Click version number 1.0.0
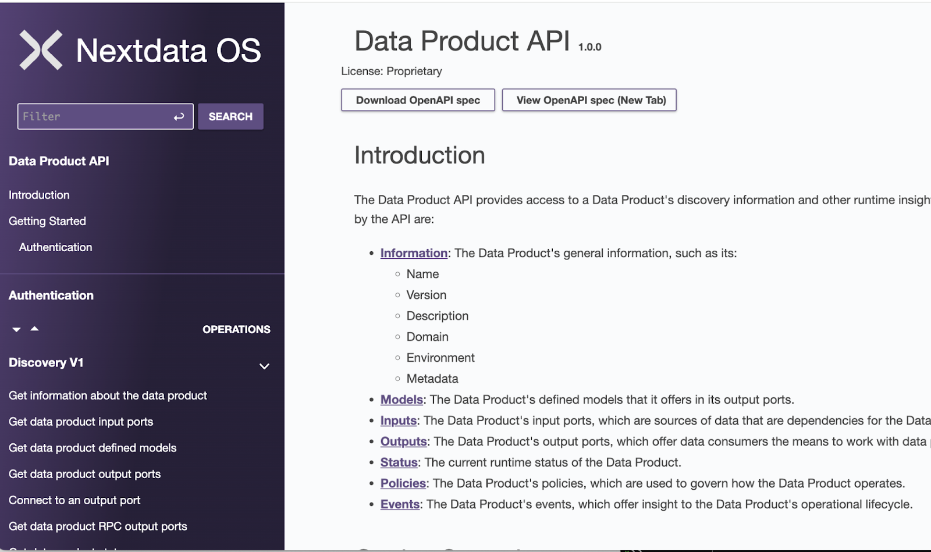 [590, 47]
